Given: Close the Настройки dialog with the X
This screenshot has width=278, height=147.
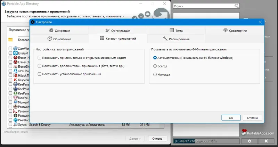Looking at the screenshot, I should [260, 22].
